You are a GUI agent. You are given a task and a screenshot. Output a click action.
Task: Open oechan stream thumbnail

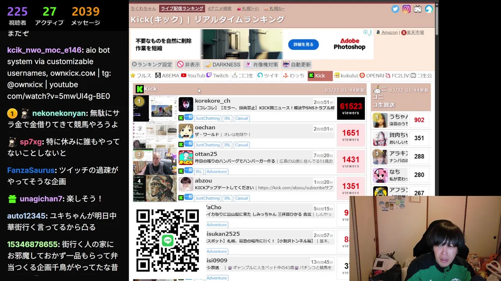coord(155,135)
